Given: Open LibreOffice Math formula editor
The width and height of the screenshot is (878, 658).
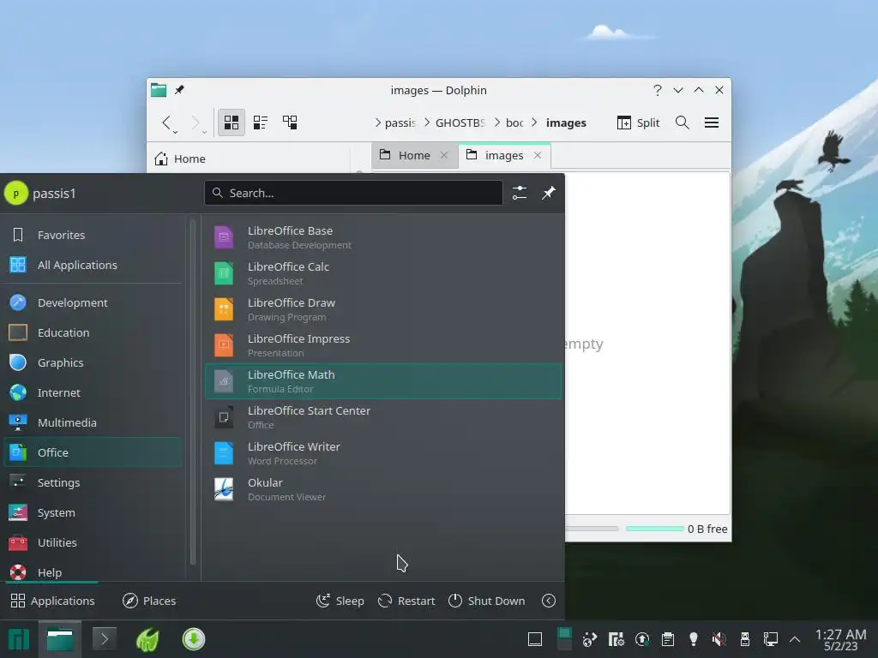Looking at the screenshot, I should [x=383, y=381].
